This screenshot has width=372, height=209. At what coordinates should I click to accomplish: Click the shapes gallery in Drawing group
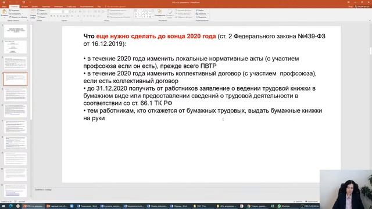144,14
